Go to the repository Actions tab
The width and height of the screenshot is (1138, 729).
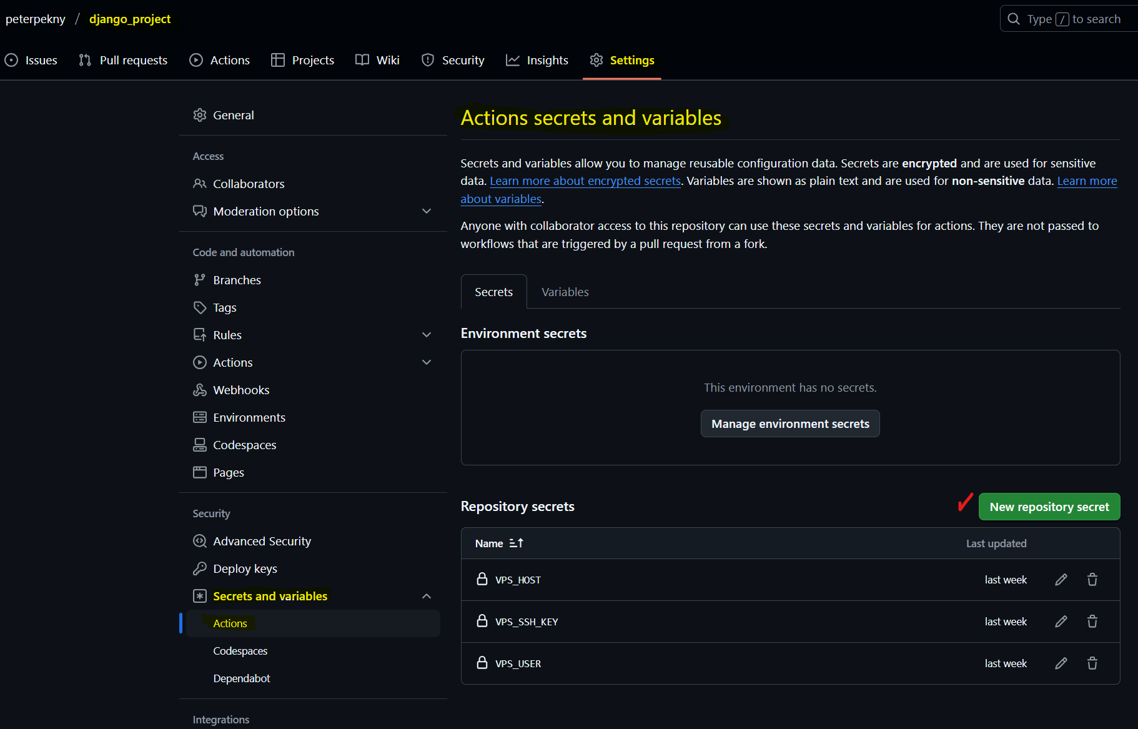tap(220, 60)
